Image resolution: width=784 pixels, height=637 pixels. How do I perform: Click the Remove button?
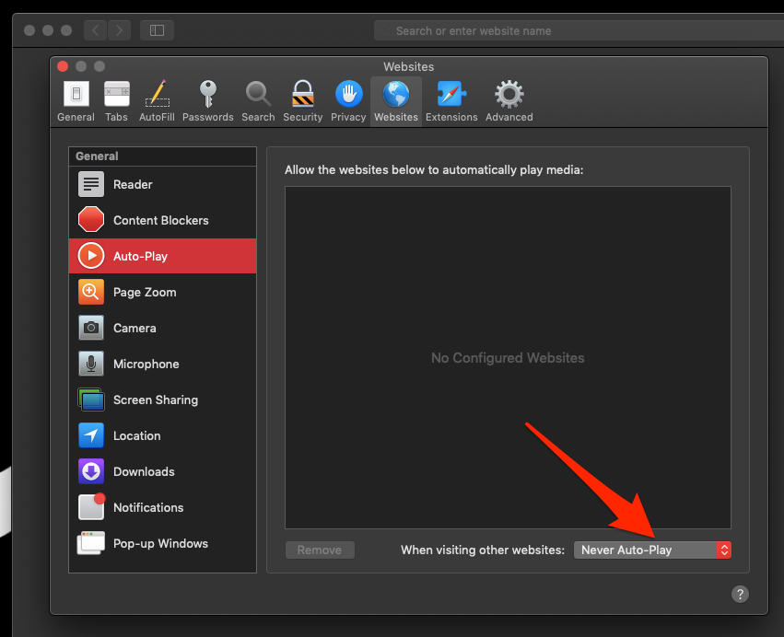(320, 550)
